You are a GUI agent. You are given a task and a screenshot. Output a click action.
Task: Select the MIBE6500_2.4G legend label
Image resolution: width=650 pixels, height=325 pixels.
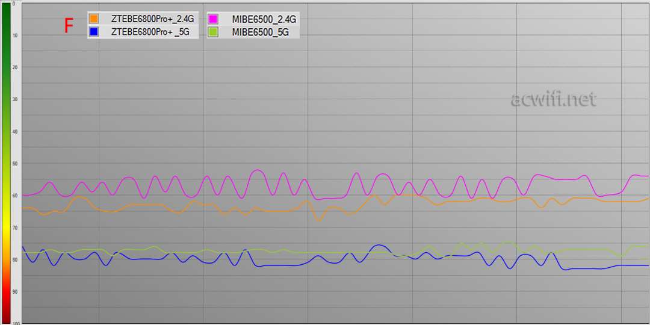(x=264, y=19)
